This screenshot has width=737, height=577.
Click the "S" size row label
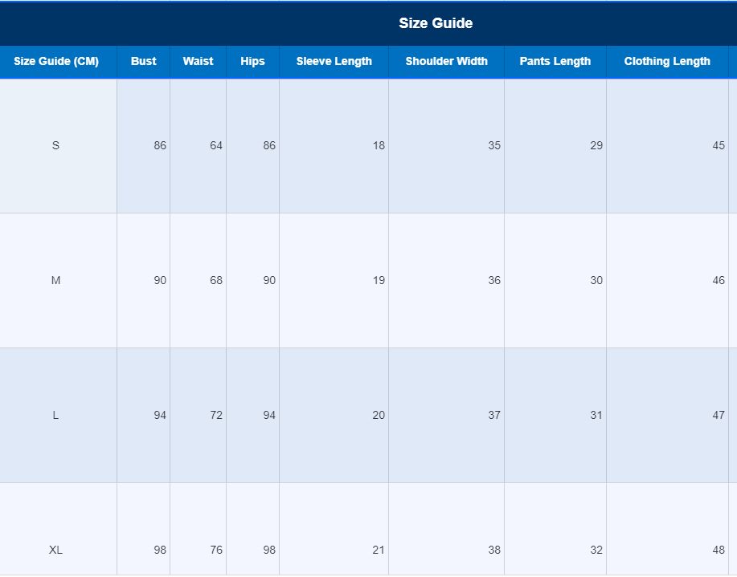55,145
